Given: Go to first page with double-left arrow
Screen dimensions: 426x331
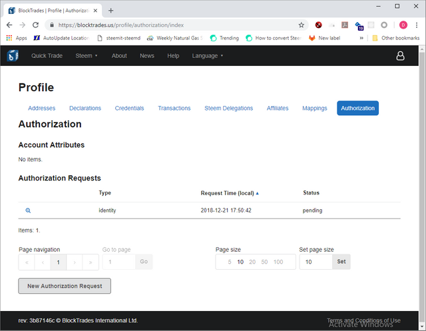Looking at the screenshot, I should (27, 262).
